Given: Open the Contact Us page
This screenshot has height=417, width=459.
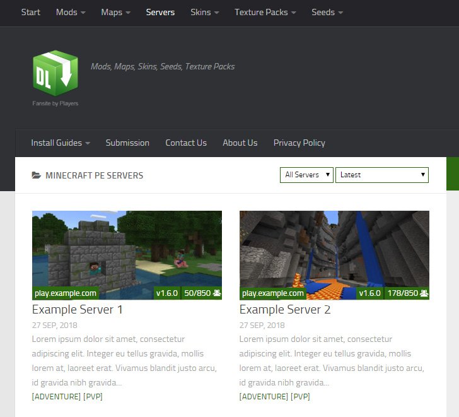Looking at the screenshot, I should [186, 143].
